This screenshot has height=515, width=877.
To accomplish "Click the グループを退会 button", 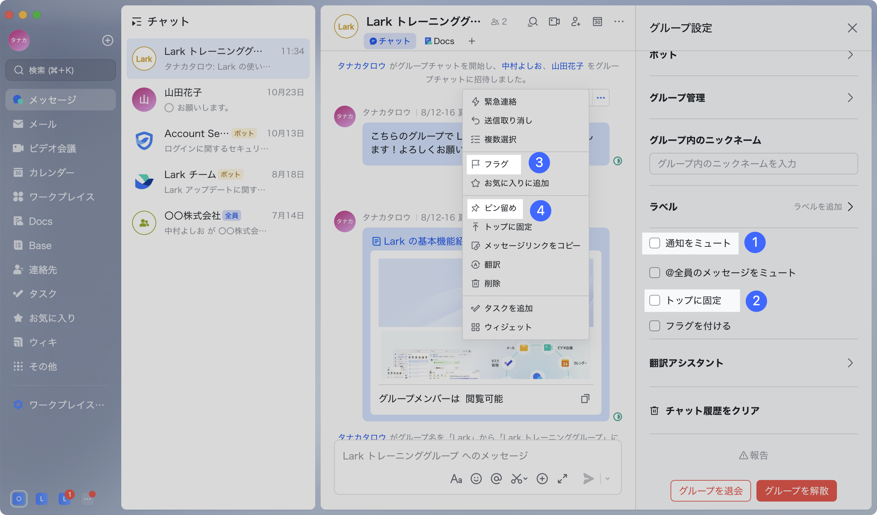I will pos(710,491).
